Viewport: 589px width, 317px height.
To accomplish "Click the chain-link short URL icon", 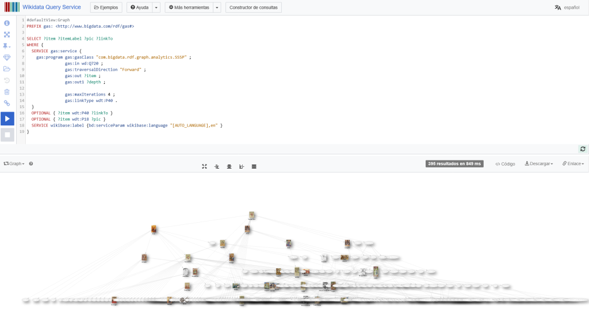I will coord(7,103).
